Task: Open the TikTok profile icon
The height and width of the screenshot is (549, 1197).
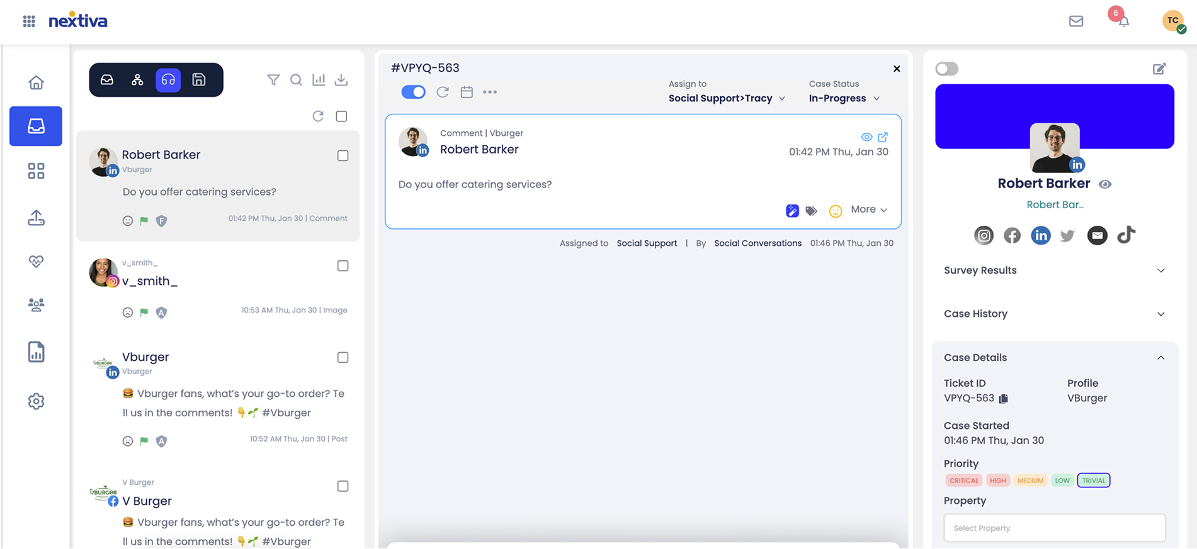Action: pos(1126,235)
